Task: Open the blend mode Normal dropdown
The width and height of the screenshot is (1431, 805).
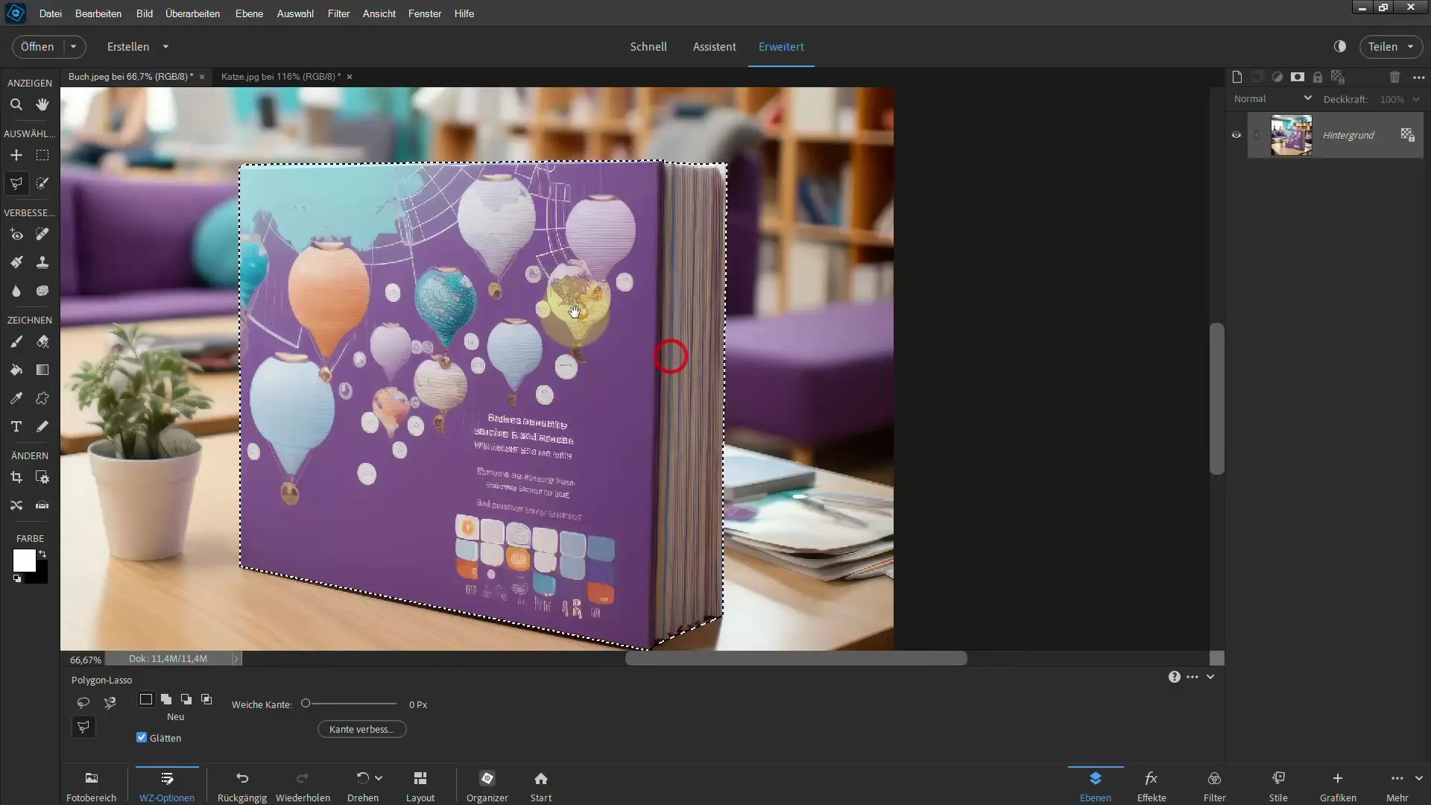Action: [1272, 98]
